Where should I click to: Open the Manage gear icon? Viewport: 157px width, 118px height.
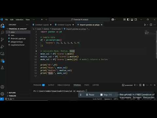2,94
